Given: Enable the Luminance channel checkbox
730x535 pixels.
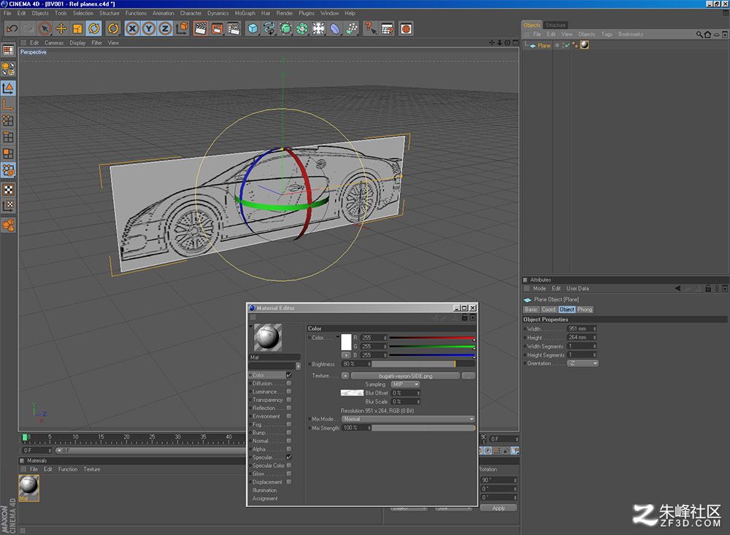Looking at the screenshot, I should click(x=289, y=392).
